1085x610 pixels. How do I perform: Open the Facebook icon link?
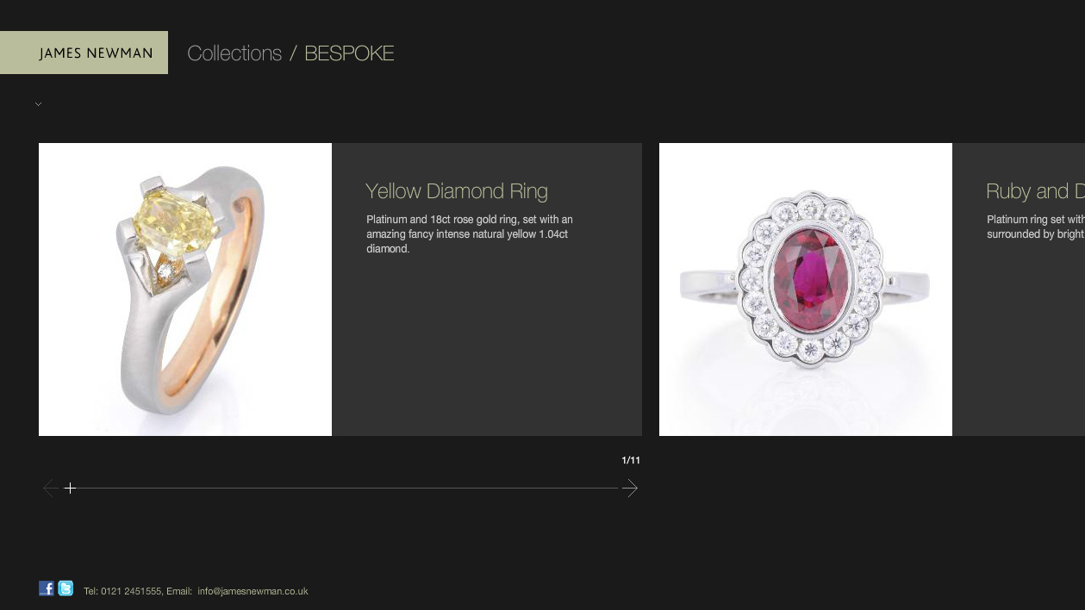coord(47,588)
